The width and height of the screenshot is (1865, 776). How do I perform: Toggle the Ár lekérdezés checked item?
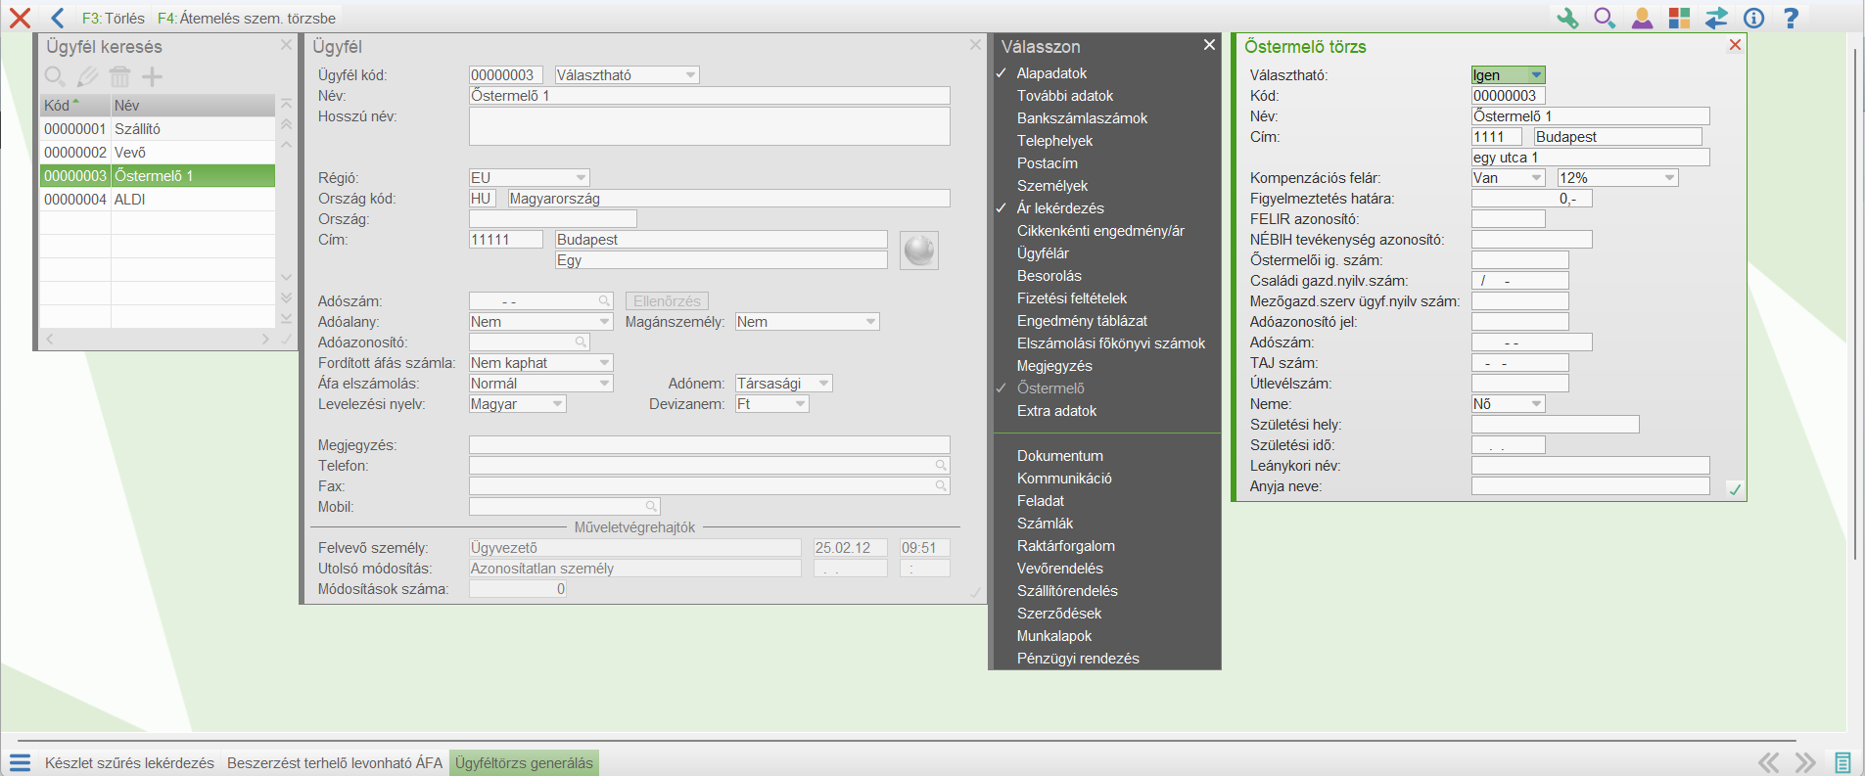(1059, 208)
